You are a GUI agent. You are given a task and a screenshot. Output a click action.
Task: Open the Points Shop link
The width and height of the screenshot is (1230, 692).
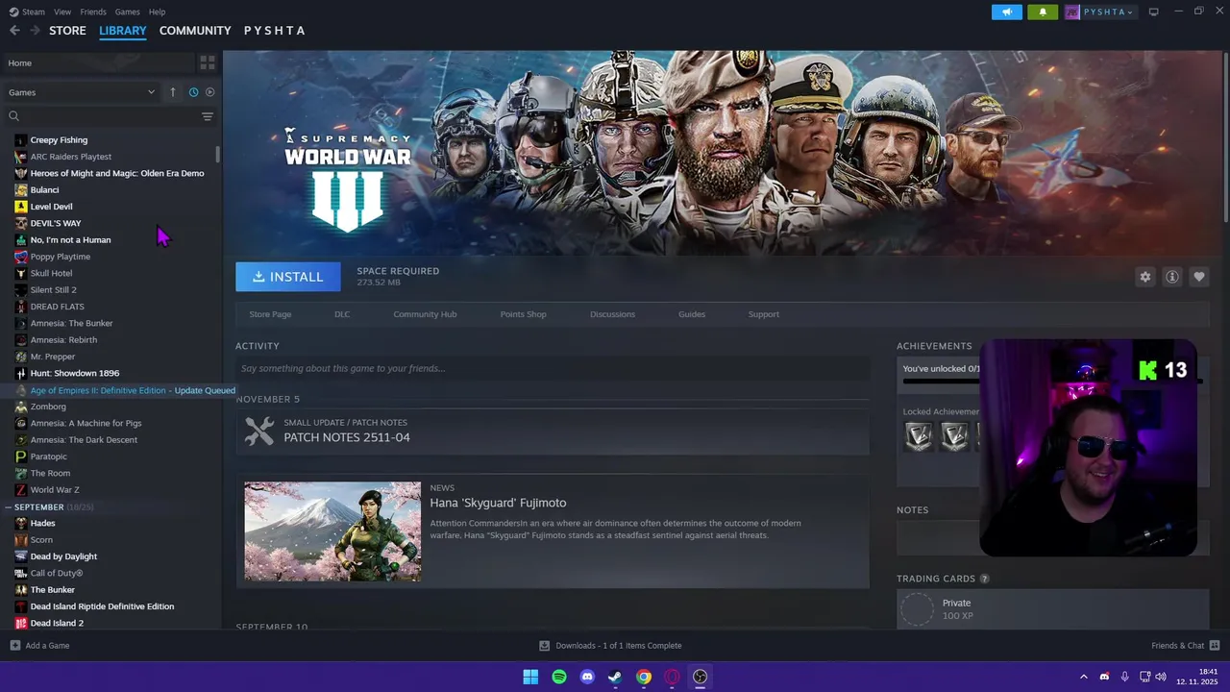(523, 314)
